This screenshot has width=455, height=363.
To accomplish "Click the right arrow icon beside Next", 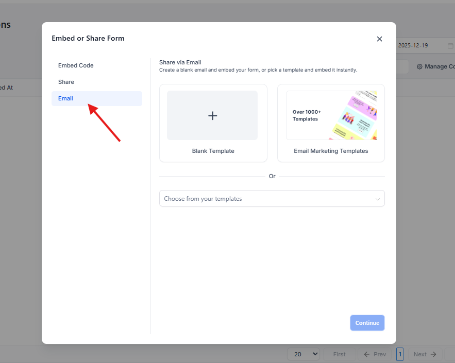I will click(433, 354).
